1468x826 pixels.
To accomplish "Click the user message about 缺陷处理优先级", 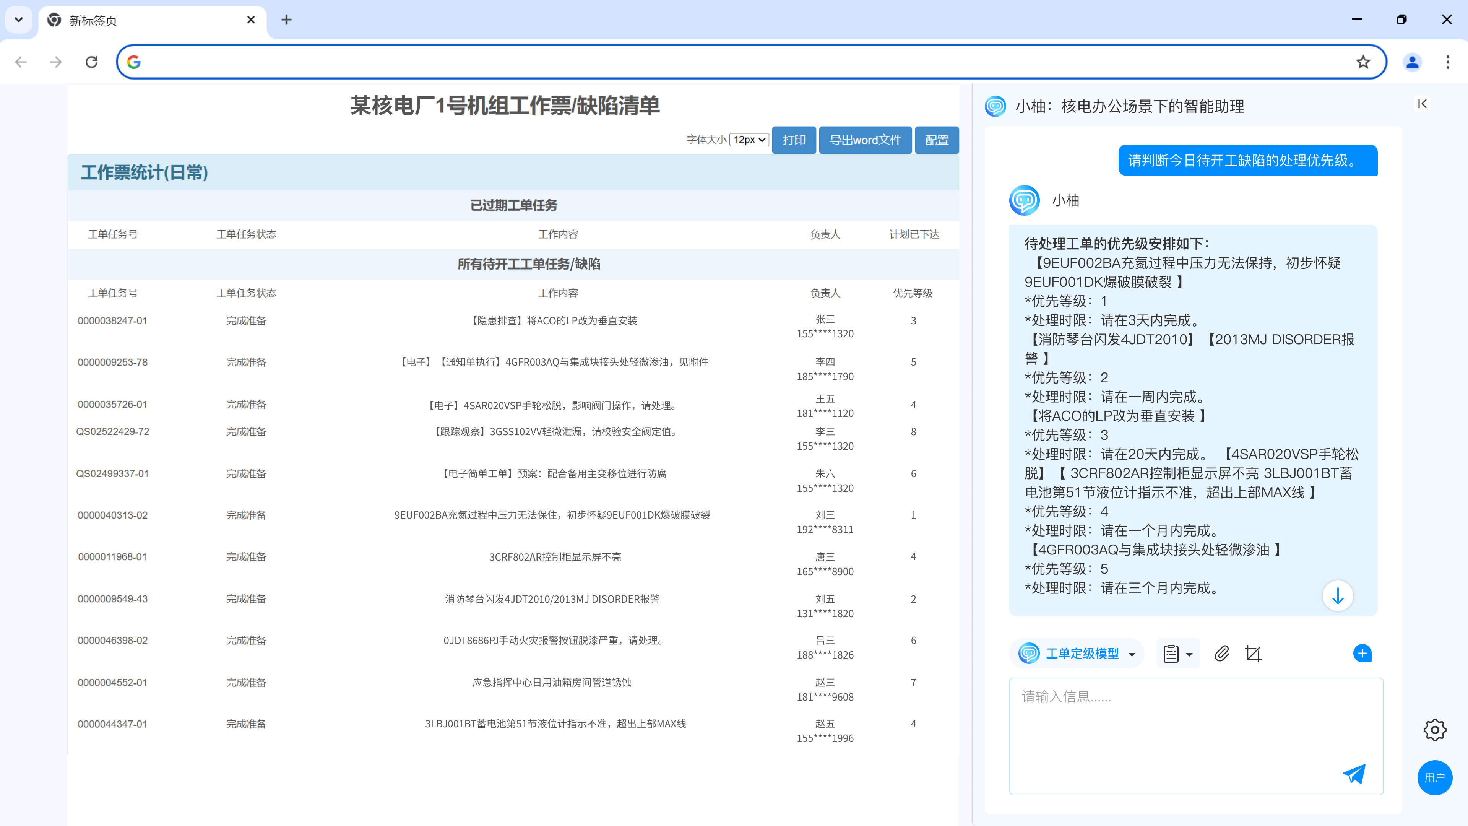I will (x=1247, y=160).
